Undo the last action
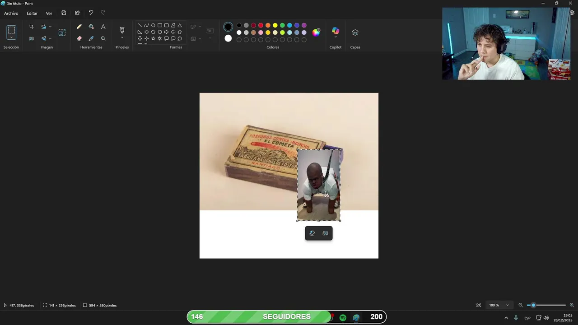Viewport: 578px width, 325px height. click(x=91, y=13)
